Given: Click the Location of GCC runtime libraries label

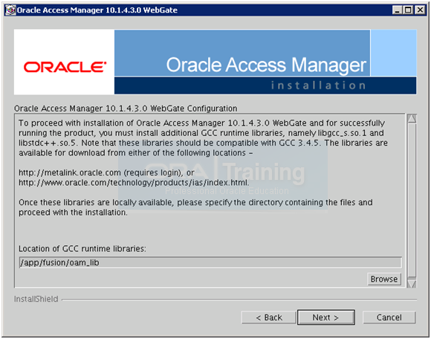Looking at the screenshot, I should (x=82, y=248).
